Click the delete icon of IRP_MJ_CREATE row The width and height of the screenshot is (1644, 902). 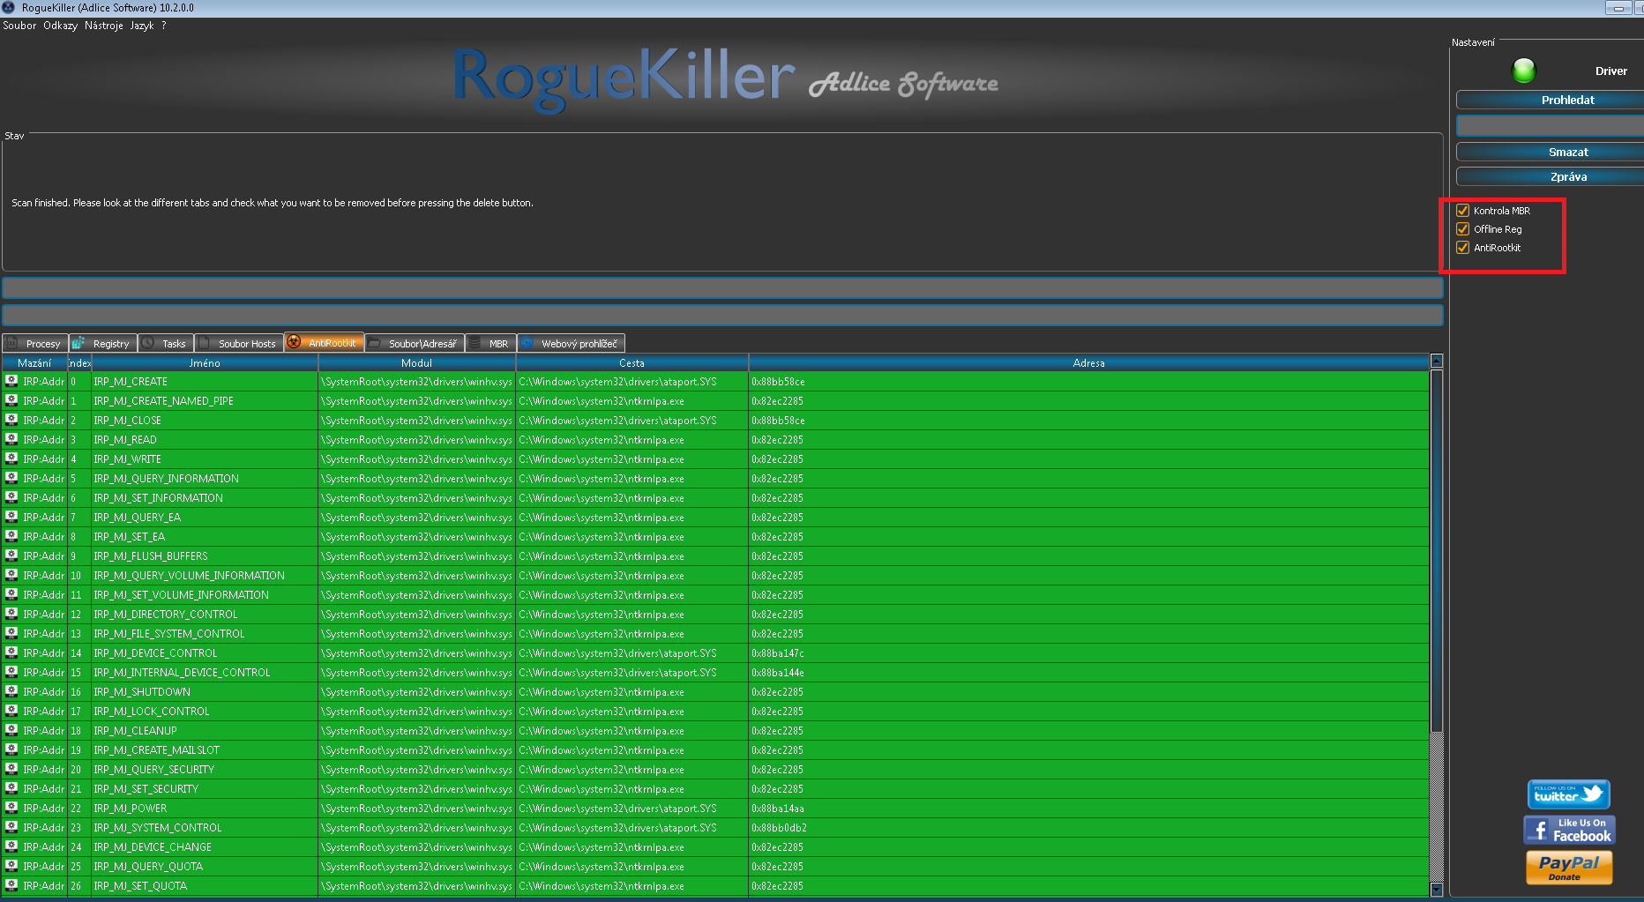point(11,381)
